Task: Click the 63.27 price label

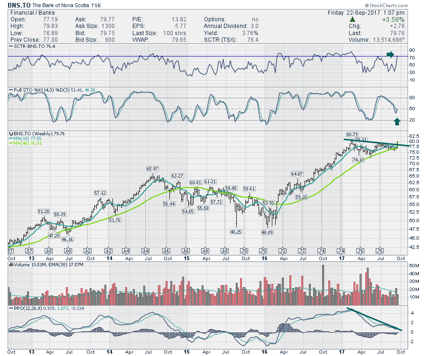Action: (177, 176)
